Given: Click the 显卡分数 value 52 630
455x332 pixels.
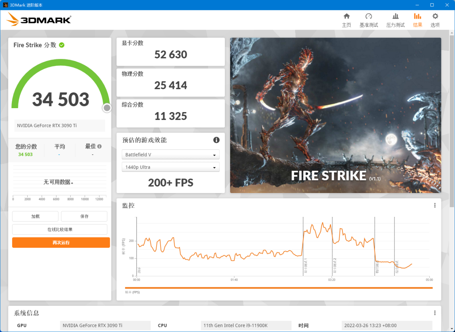Looking at the screenshot, I should tap(171, 54).
